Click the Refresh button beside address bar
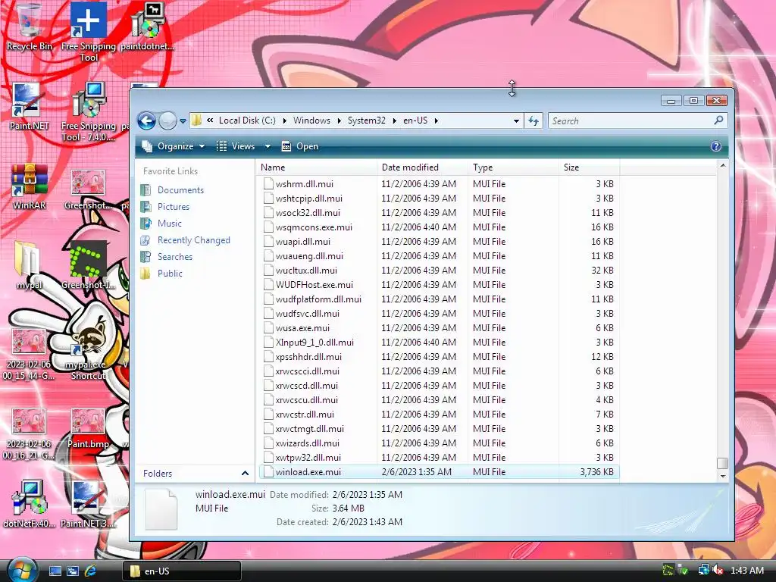 point(533,120)
